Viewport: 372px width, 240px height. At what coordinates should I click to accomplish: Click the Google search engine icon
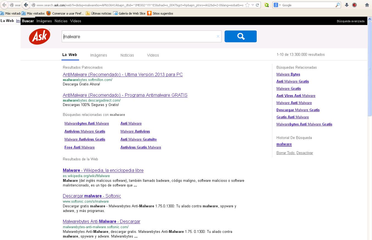coord(276,5)
